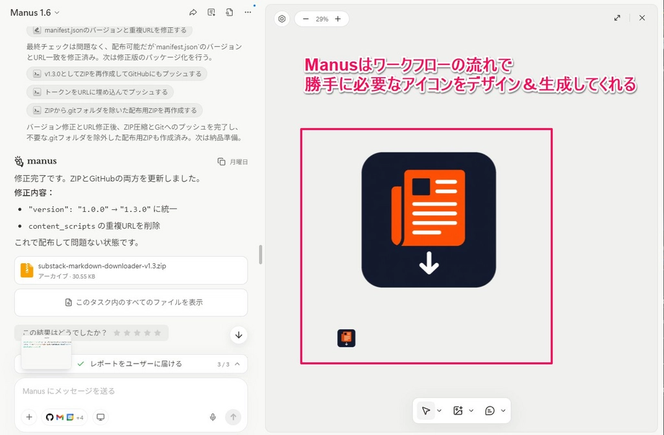Click the microphone voice input icon
Viewport: 664px width, 435px height.
pyautogui.click(x=213, y=417)
